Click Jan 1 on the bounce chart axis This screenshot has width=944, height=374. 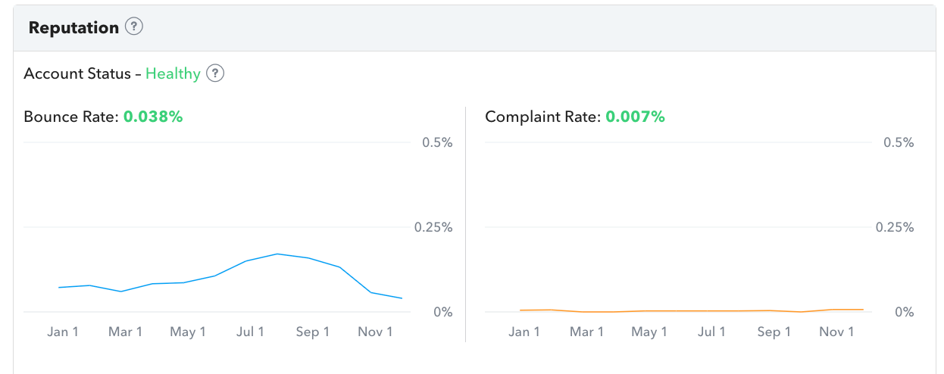(63, 332)
